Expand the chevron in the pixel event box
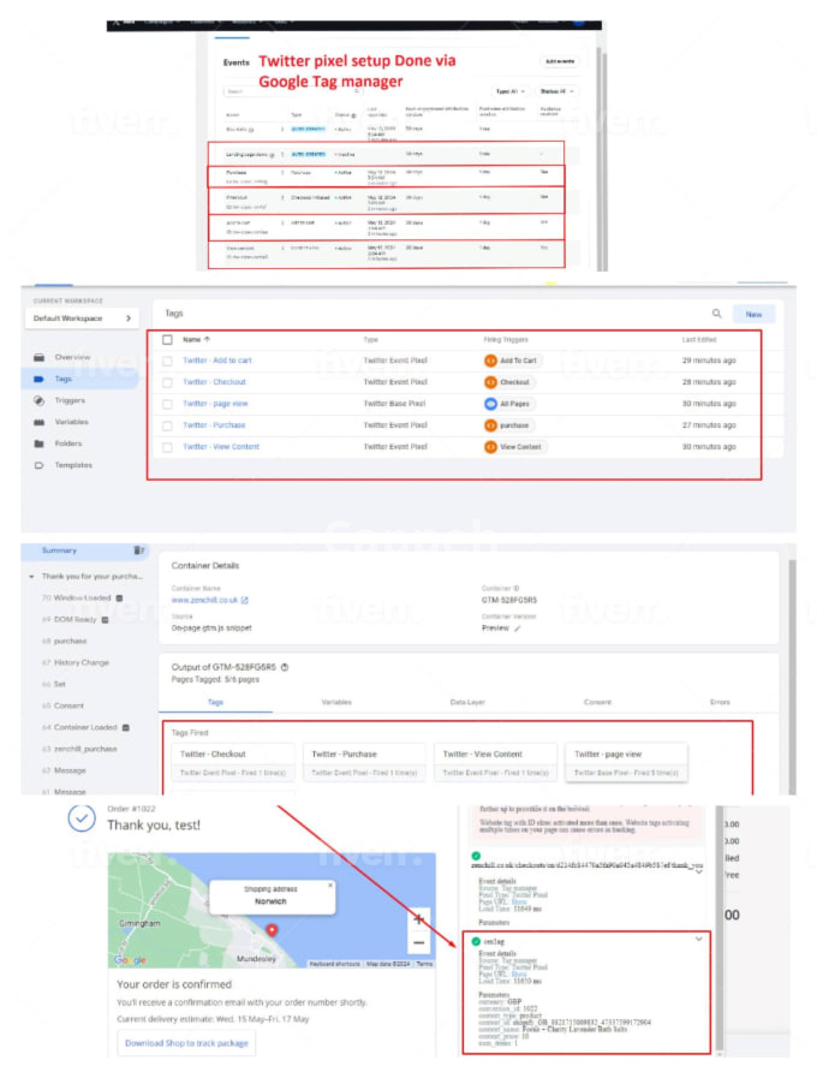 click(698, 938)
